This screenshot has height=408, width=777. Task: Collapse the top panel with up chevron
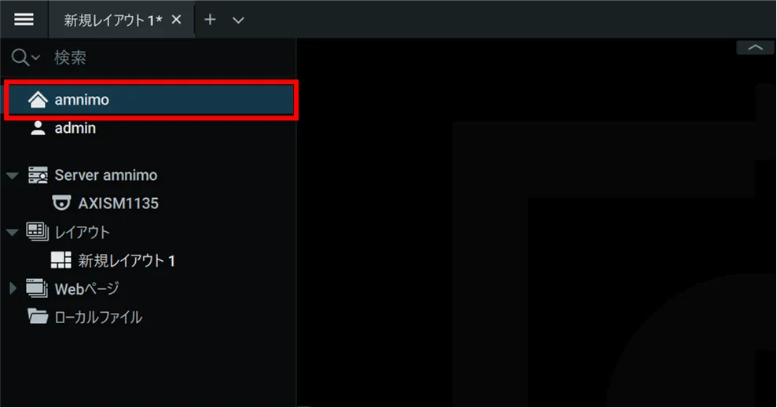pos(755,48)
